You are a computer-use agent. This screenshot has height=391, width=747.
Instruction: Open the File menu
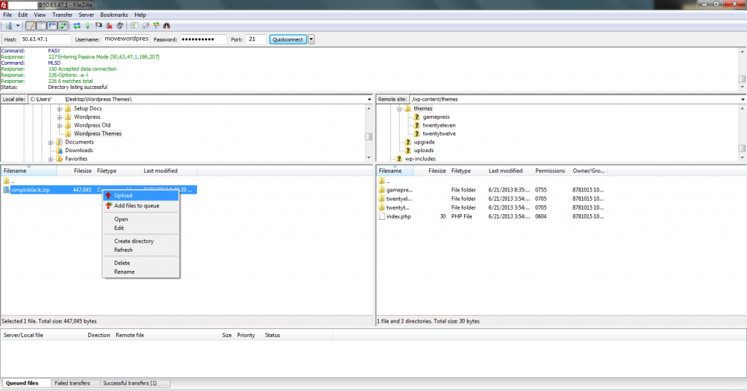[7, 15]
